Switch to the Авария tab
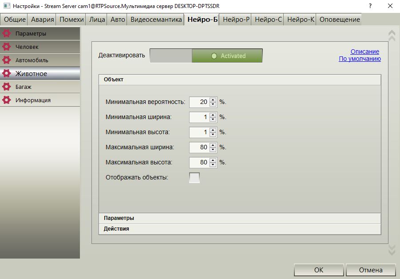The image size is (400, 279). point(42,20)
